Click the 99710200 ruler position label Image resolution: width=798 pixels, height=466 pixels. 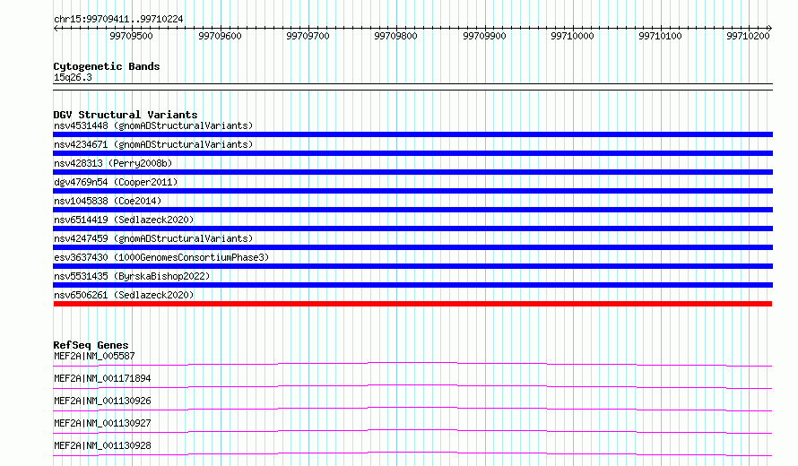748,36
